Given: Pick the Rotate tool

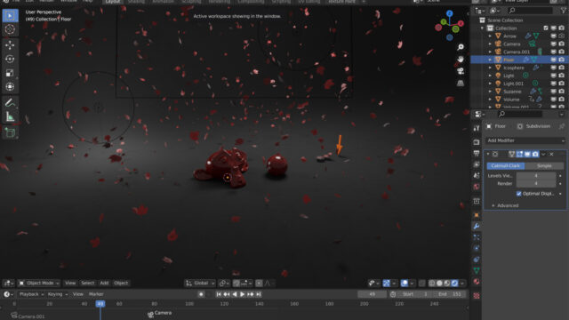Looking at the screenshot, I should click(10, 59).
